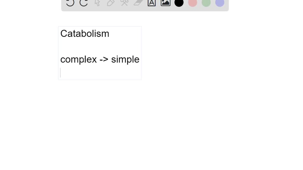Click inside the Catabolism text box
Image resolution: width=303 pixels, height=170 pixels.
tap(100, 47)
